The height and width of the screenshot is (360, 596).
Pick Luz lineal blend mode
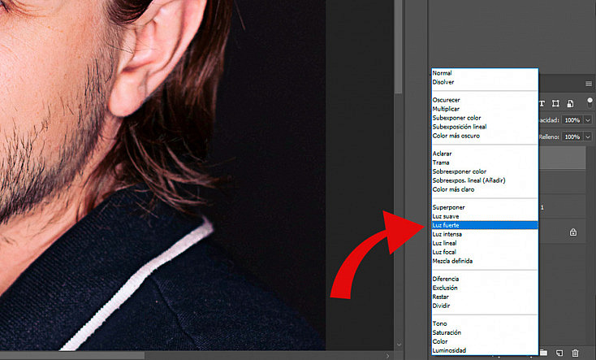click(485, 243)
